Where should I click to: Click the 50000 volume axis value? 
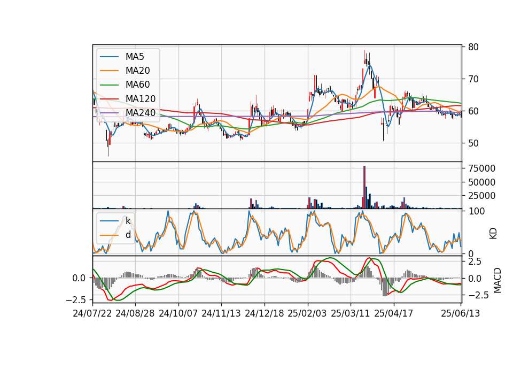point(482,182)
